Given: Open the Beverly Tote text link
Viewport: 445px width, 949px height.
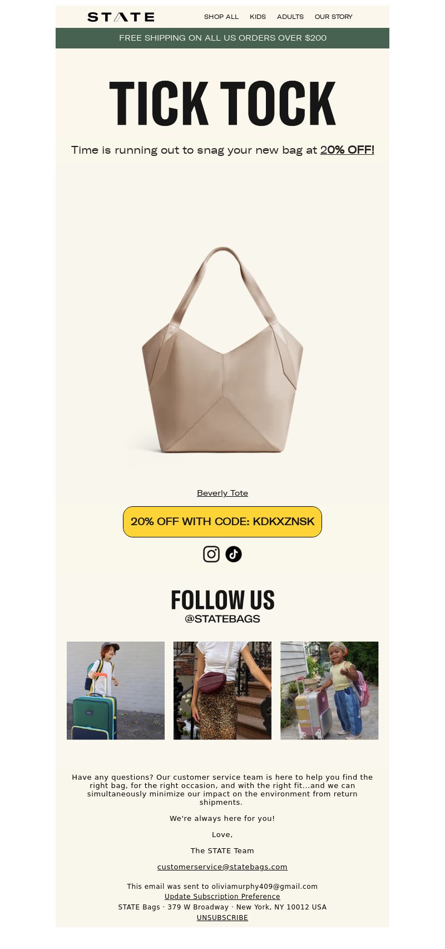Looking at the screenshot, I should tap(222, 493).
